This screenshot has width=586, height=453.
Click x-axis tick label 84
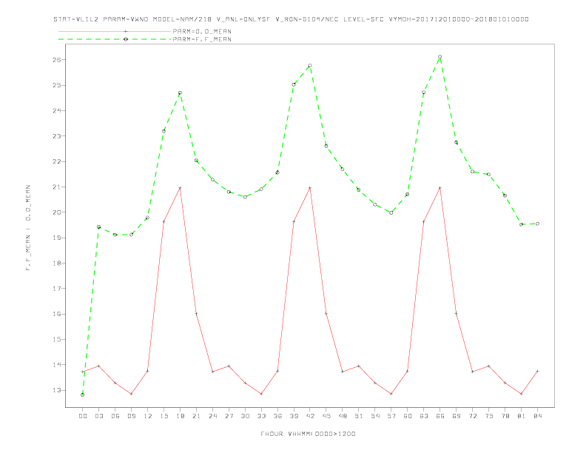tap(537, 416)
